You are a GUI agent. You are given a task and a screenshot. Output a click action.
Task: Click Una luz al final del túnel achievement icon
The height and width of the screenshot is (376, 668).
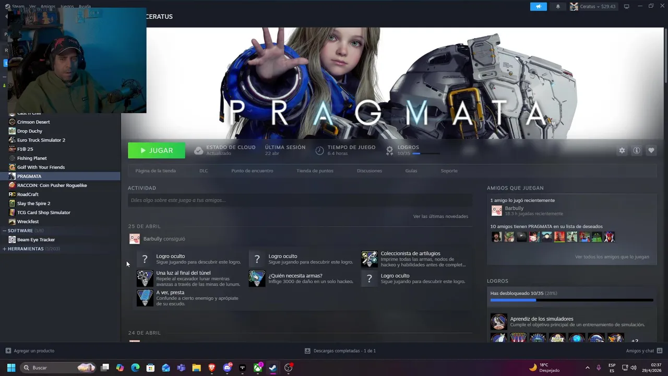(x=145, y=278)
